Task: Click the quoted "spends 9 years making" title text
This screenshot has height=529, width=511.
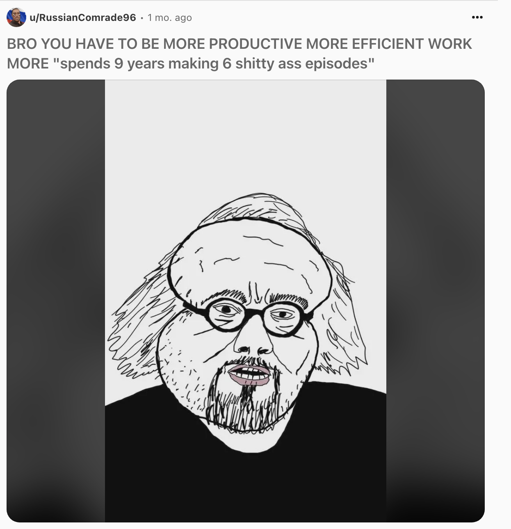Action: coord(139,64)
